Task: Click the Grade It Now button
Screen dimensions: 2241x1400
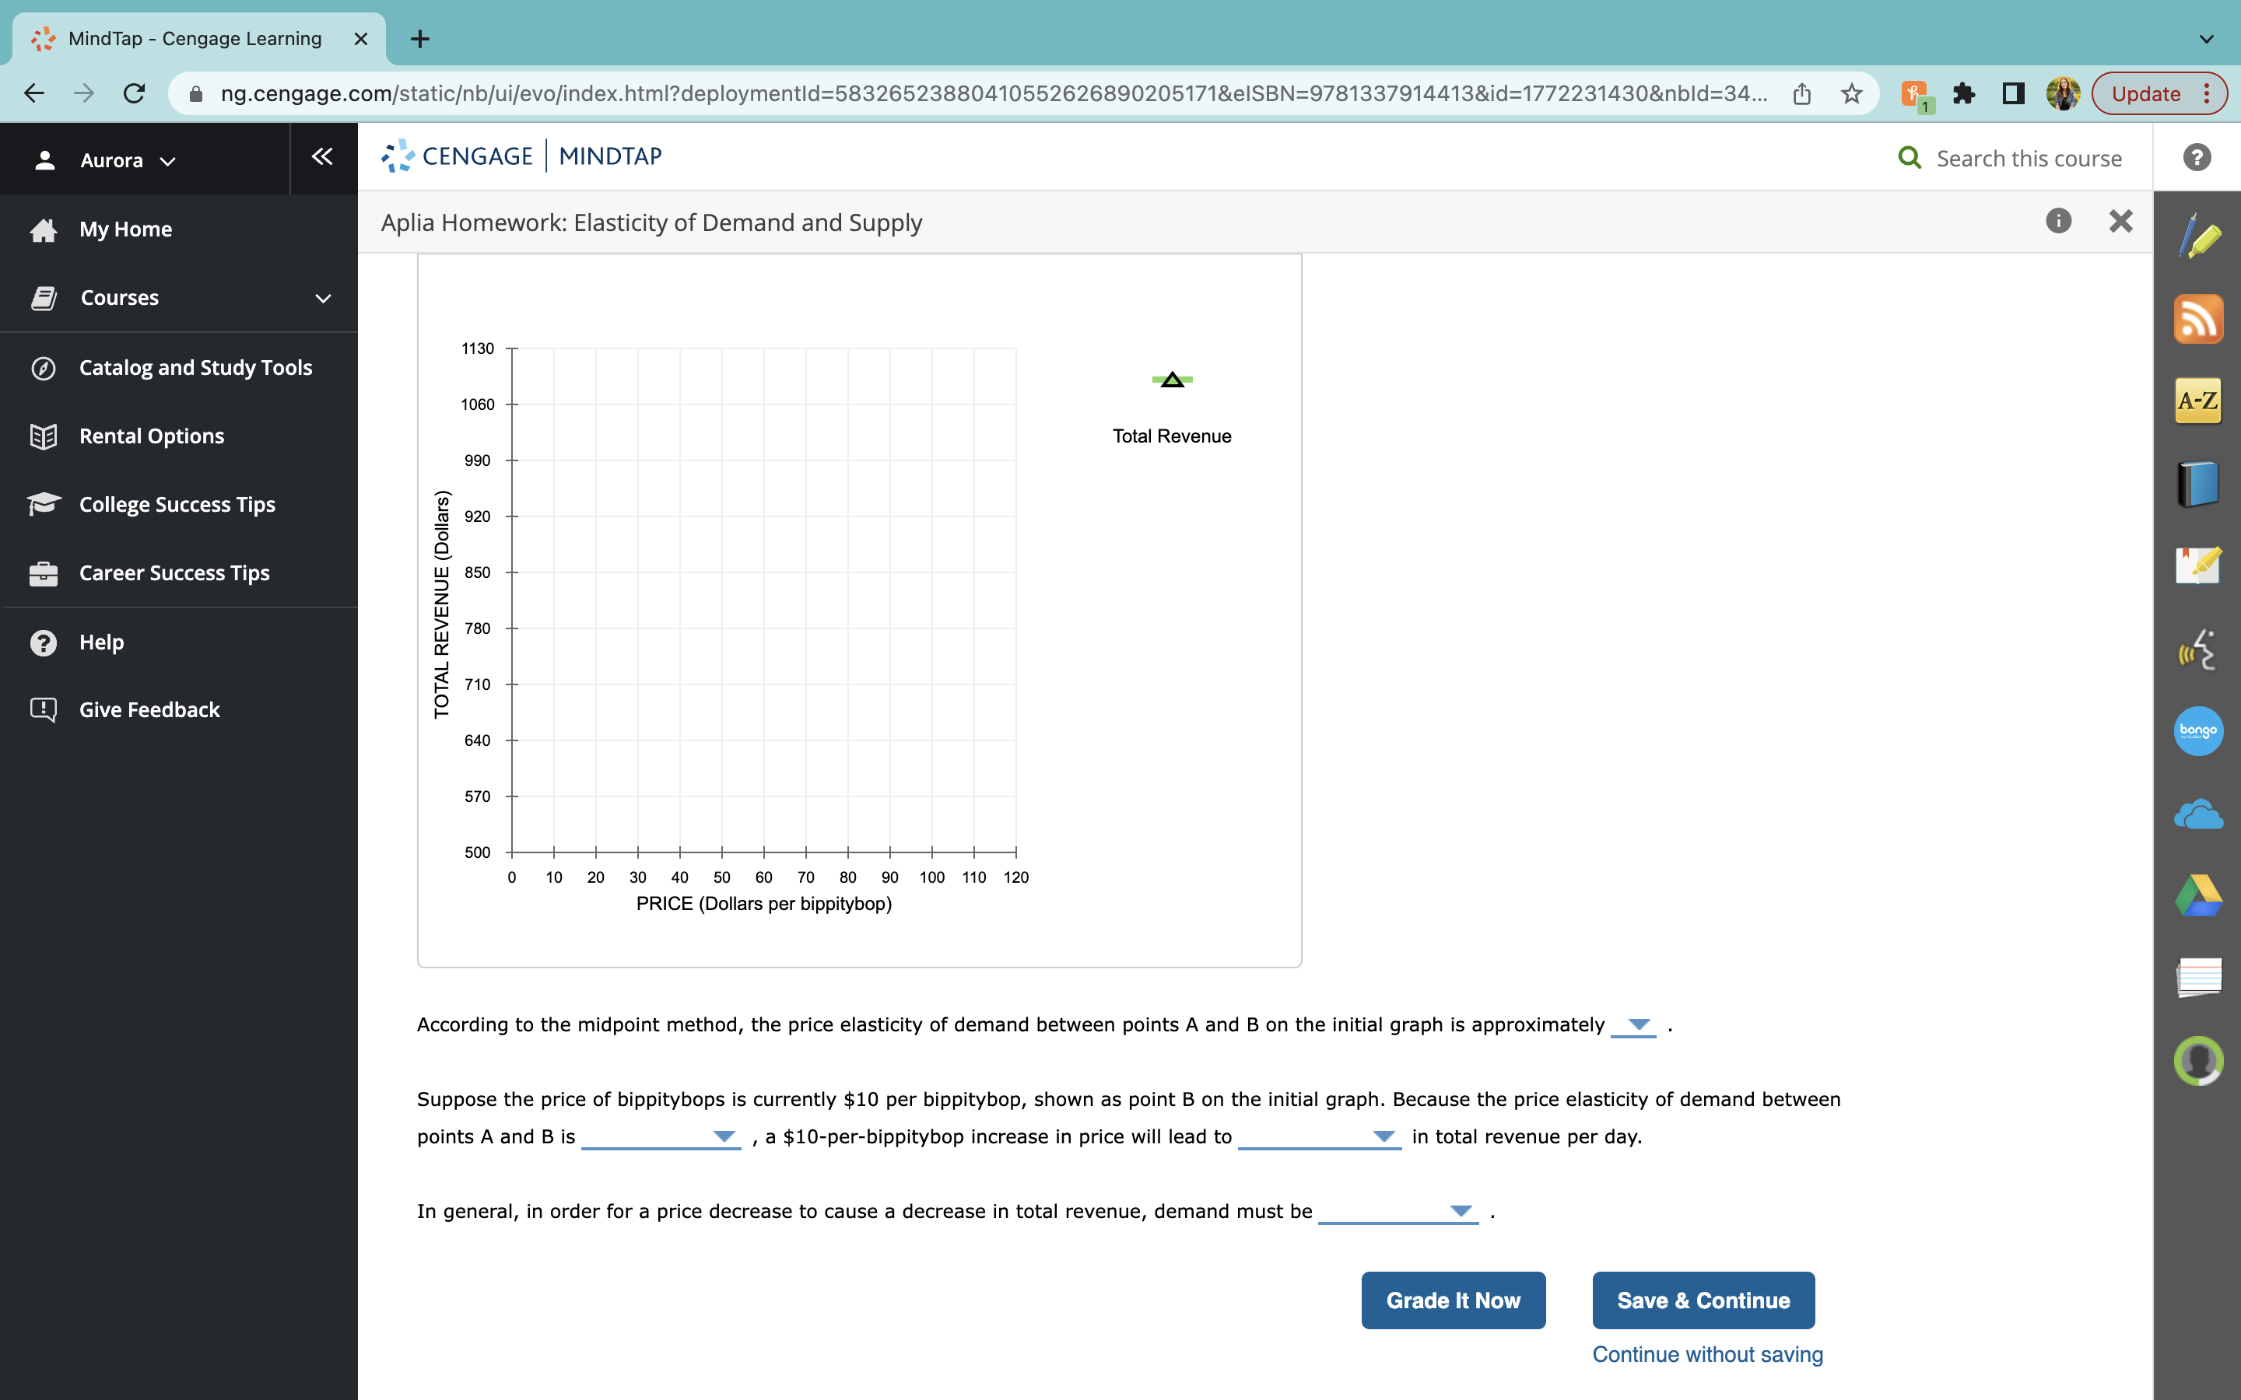Action: click(1452, 1300)
